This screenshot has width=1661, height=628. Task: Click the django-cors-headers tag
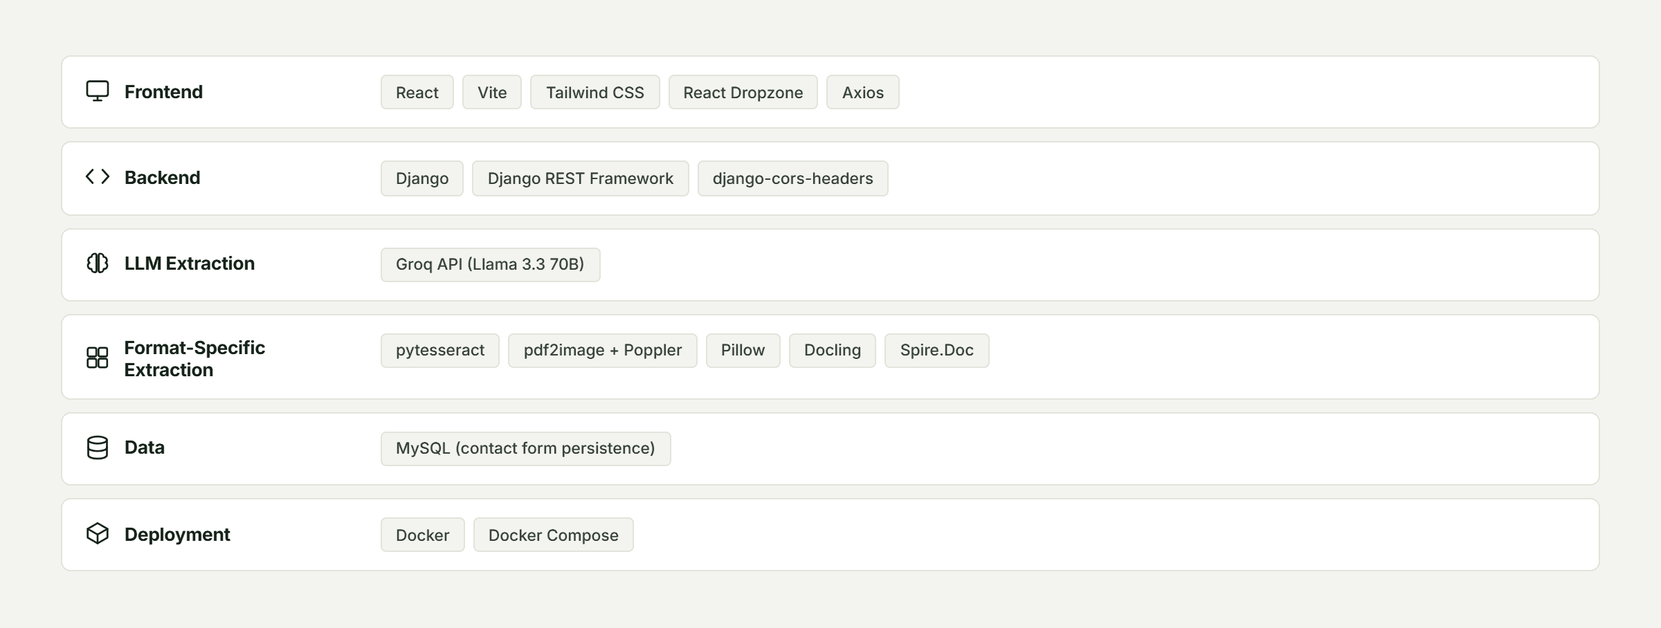click(793, 178)
